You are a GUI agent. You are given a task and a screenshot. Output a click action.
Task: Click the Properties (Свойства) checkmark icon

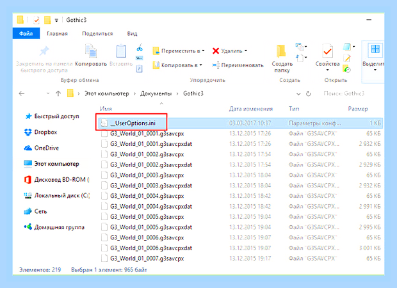[327, 51]
